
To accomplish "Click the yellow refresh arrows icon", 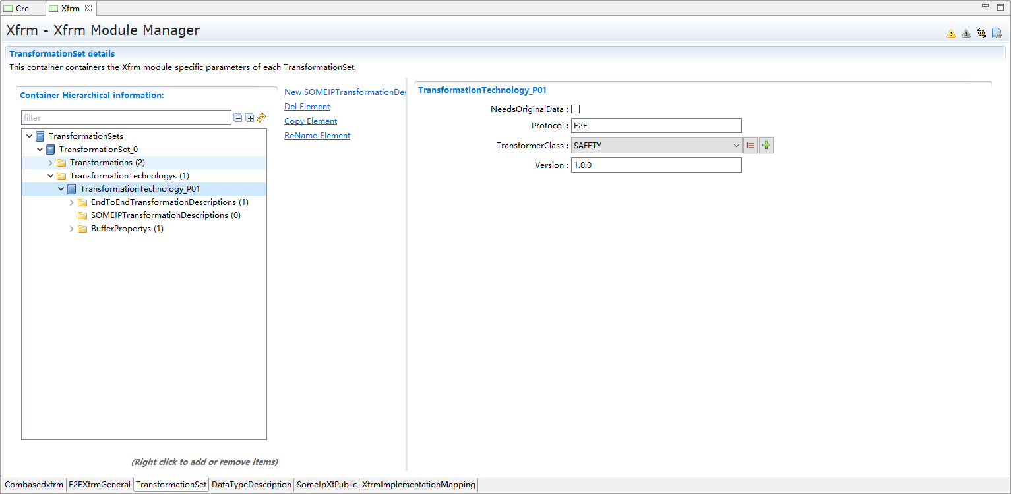I will [261, 118].
